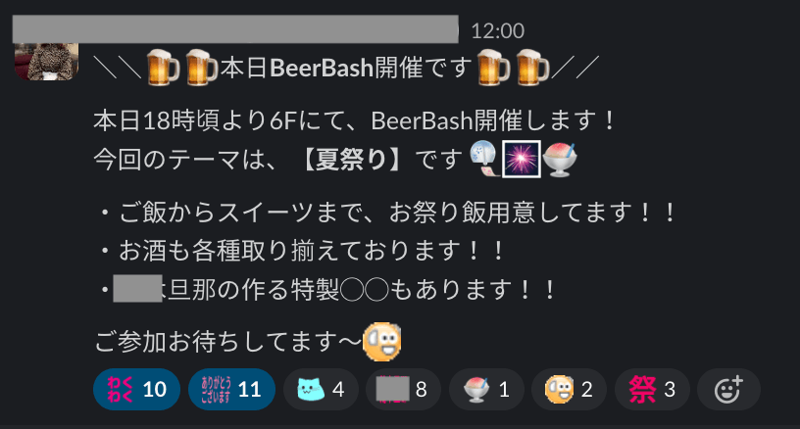The height and width of the screenshot is (429, 800).
Task: Click the last beer mug before closing slashes
Action: click(532, 68)
